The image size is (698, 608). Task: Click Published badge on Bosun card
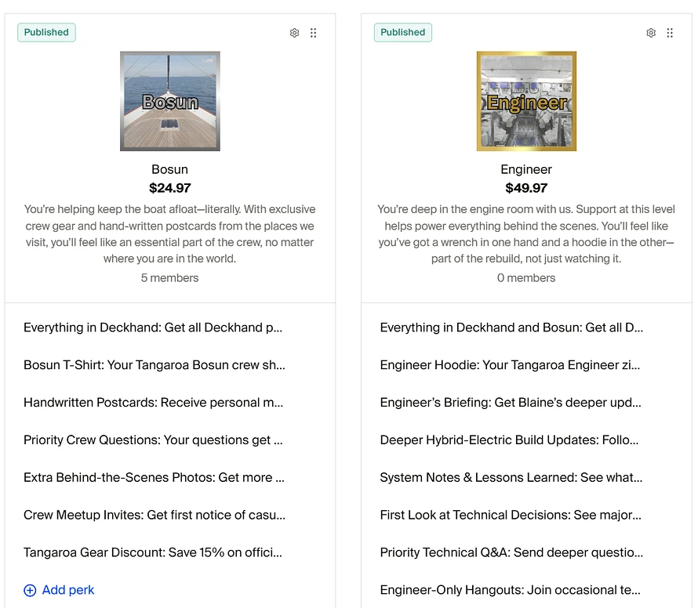[46, 32]
